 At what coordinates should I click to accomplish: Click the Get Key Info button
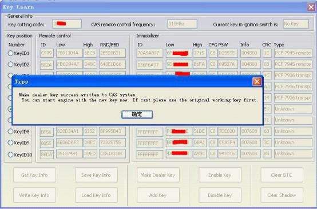pyautogui.click(x=34, y=175)
